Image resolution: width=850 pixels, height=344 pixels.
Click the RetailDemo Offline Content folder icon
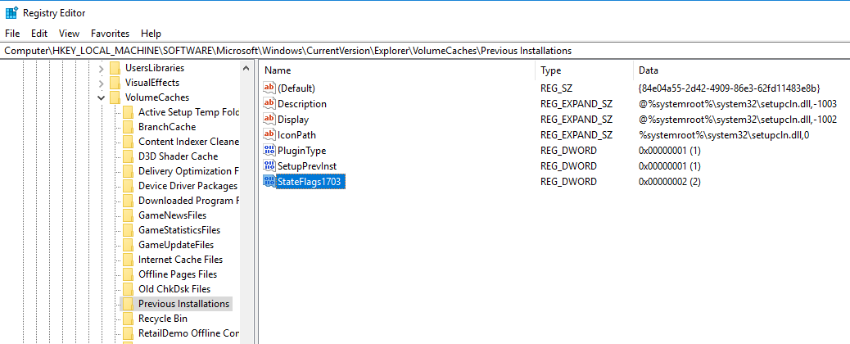pos(128,333)
